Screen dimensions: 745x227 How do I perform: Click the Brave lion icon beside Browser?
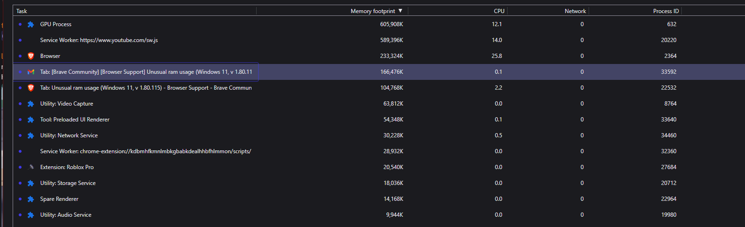[31, 56]
